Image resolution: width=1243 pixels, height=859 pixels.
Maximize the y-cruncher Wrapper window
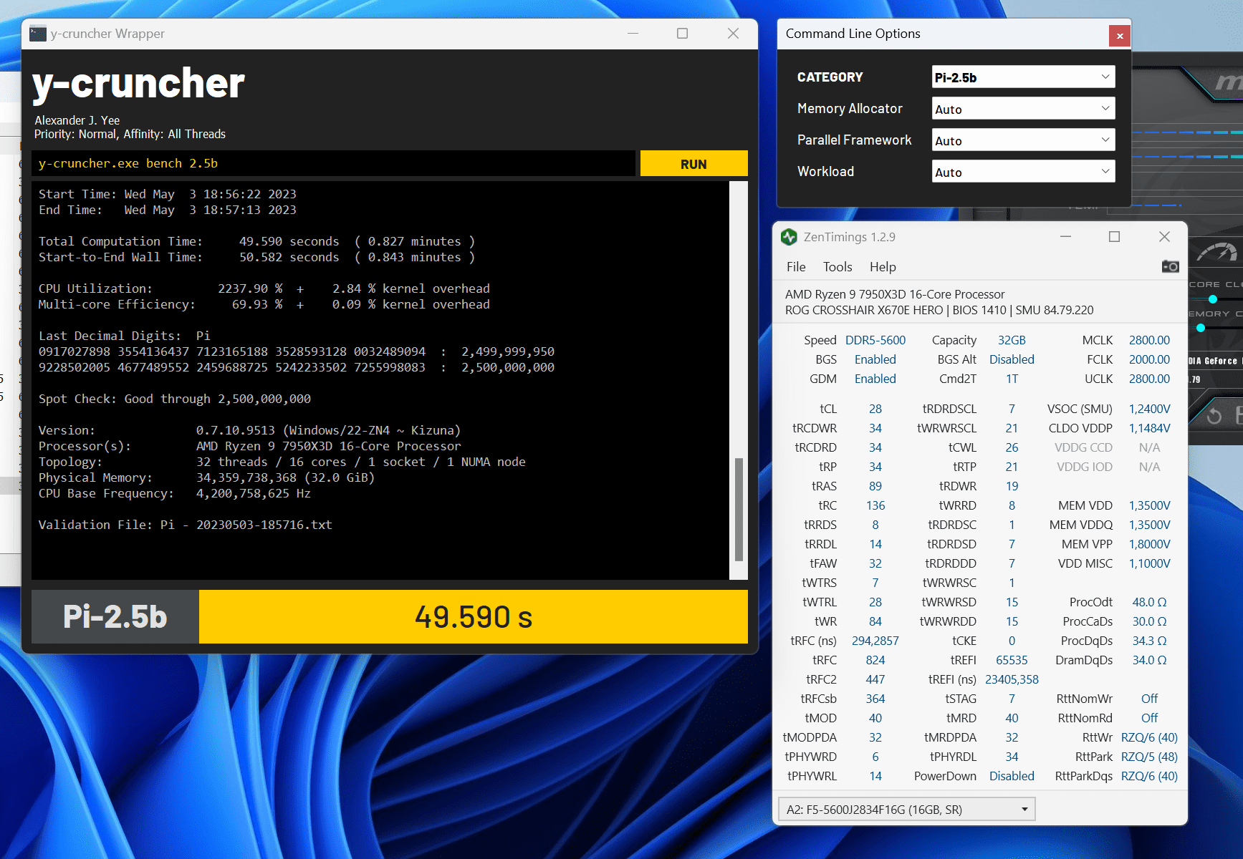(x=682, y=34)
